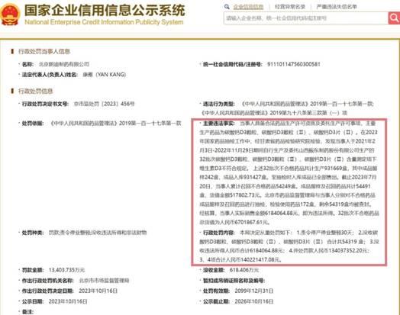The image size is (400, 315).
Task: Click the 暂扣或吊销证照名称及编号 label
Action: click(234, 281)
